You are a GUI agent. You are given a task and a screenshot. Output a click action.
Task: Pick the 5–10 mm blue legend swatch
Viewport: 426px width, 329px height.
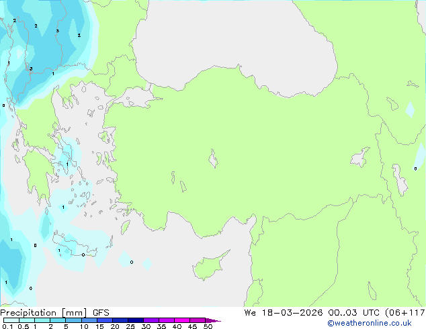tap(73, 320)
